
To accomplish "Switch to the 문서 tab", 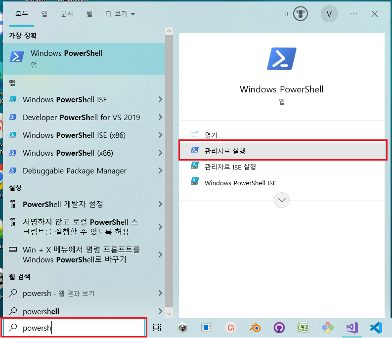I will tap(67, 14).
